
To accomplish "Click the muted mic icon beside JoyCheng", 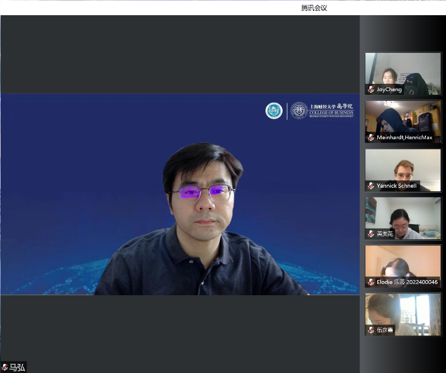I will pos(371,90).
